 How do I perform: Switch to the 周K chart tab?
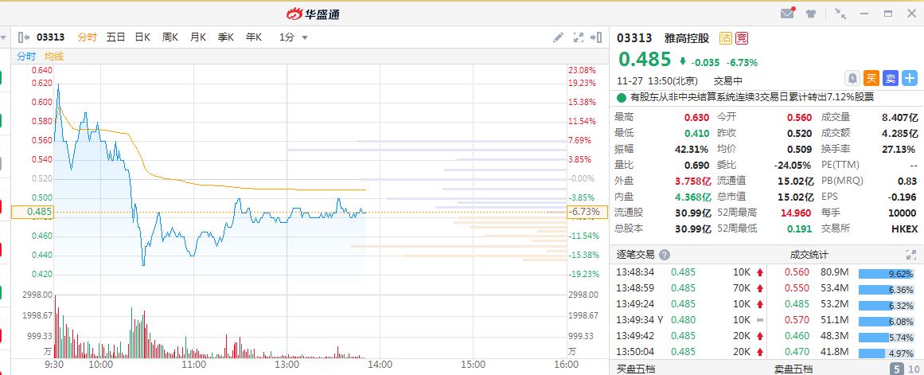point(170,37)
